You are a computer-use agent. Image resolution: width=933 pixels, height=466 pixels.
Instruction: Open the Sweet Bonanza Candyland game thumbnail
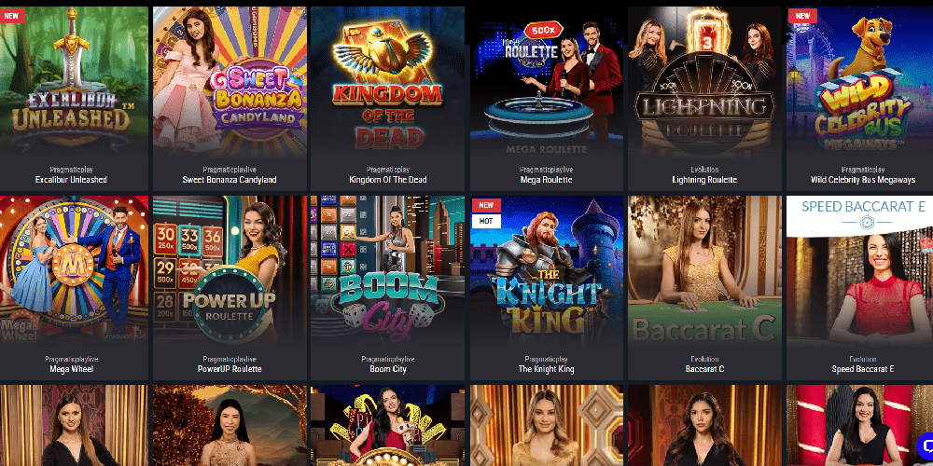coord(230,81)
